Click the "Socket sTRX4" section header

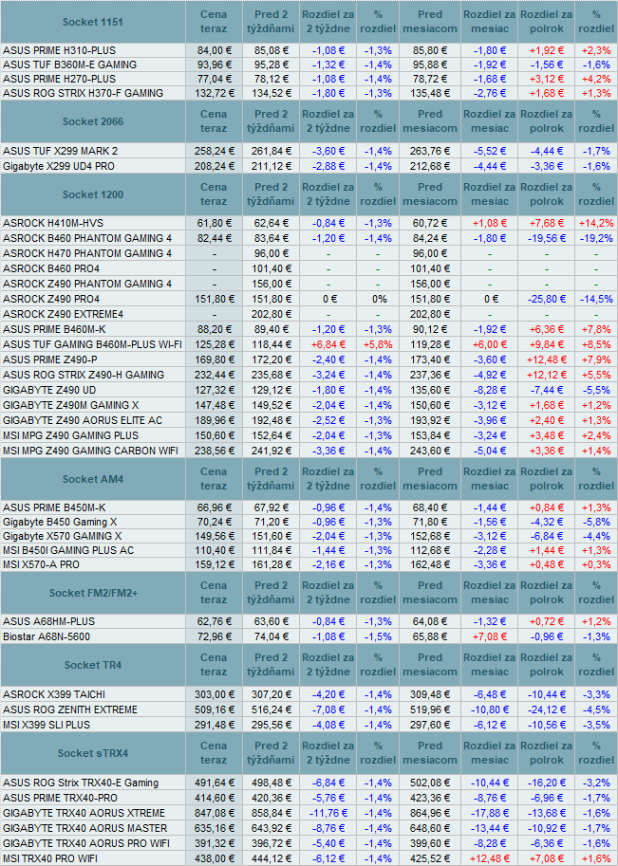[x=92, y=753]
